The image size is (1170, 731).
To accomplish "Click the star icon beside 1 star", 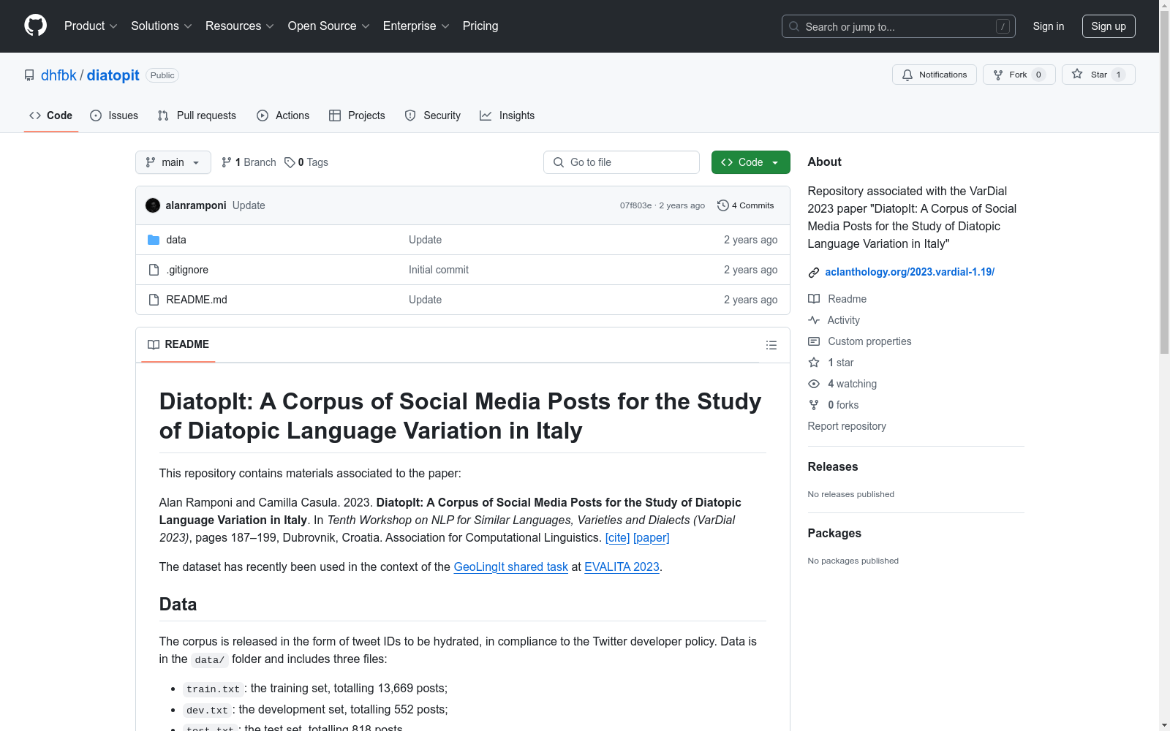I will [x=814, y=363].
